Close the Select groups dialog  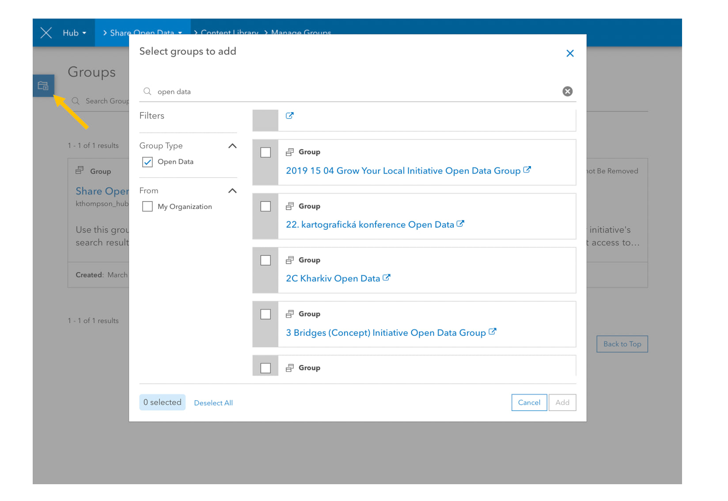(570, 53)
